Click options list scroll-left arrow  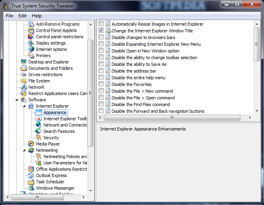coord(100,117)
